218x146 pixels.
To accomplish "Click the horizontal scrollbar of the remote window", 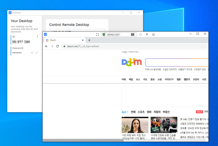I will [83, 140].
